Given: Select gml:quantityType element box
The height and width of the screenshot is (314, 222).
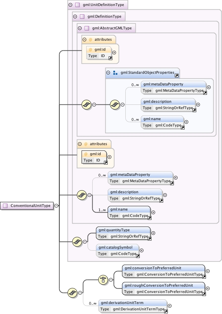Looking at the screenshot, I should 123,233.
